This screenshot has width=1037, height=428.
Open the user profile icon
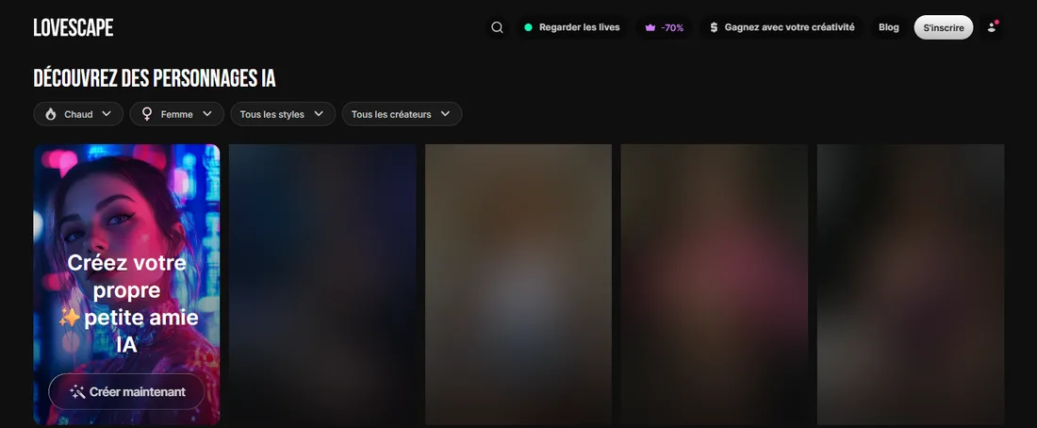992,27
